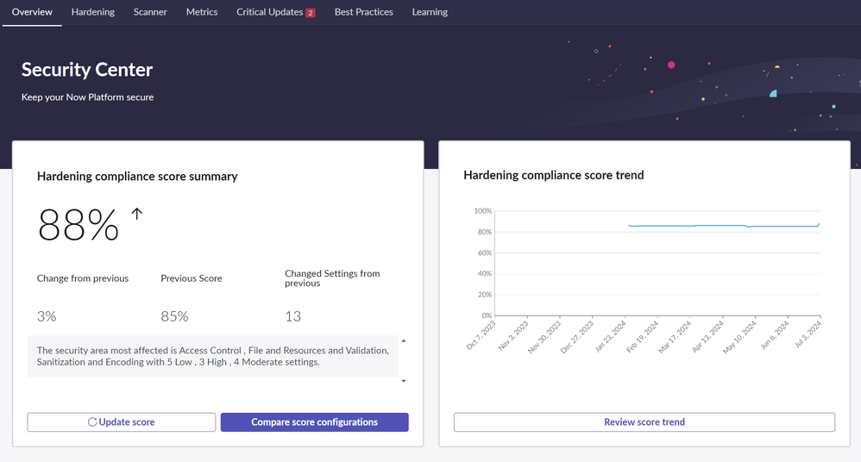The height and width of the screenshot is (462, 861).
Task: Click the 80% y-axis label
Action: click(484, 232)
